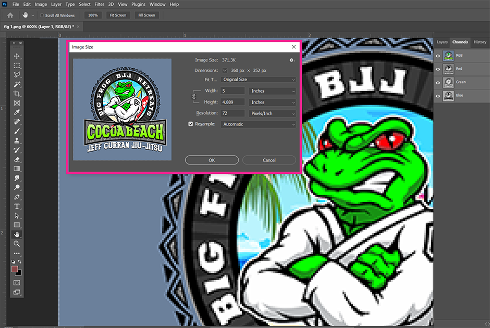
Task: Click the 100% zoom button
Action: click(93, 15)
